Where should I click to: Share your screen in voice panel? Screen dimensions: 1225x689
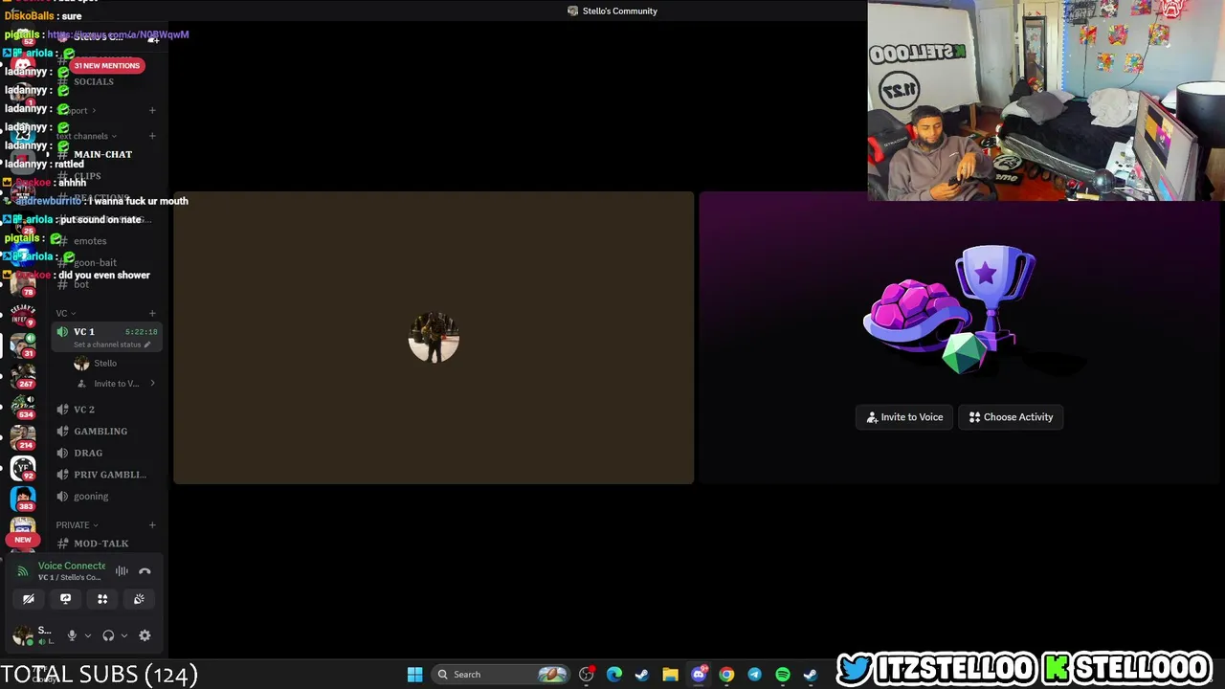pyautogui.click(x=65, y=599)
